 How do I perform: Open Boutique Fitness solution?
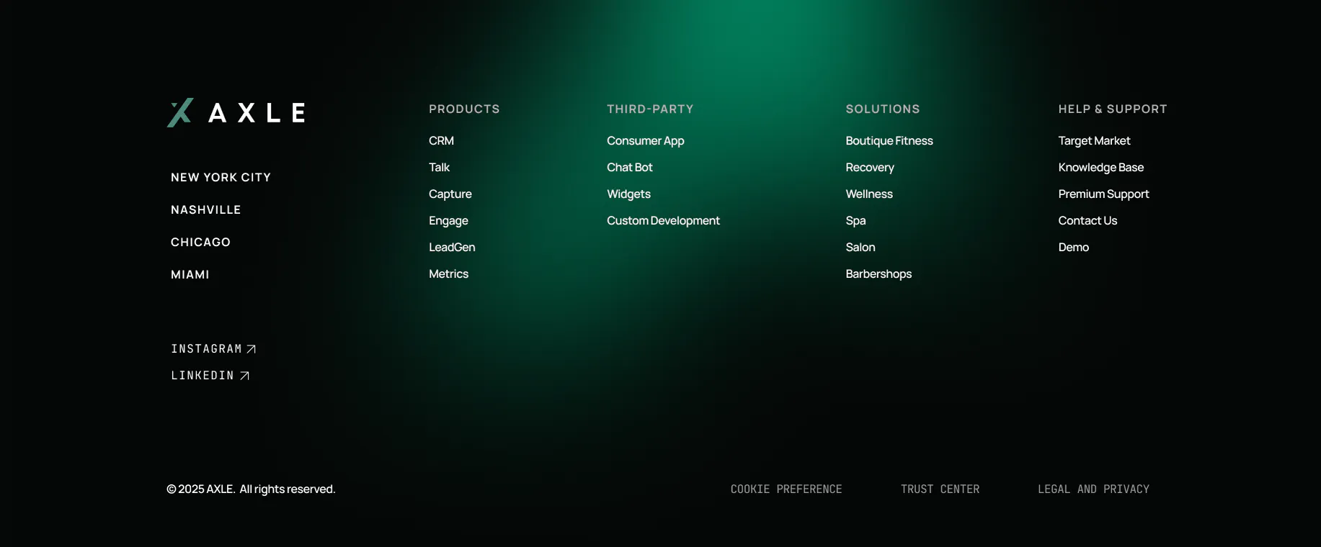point(889,140)
